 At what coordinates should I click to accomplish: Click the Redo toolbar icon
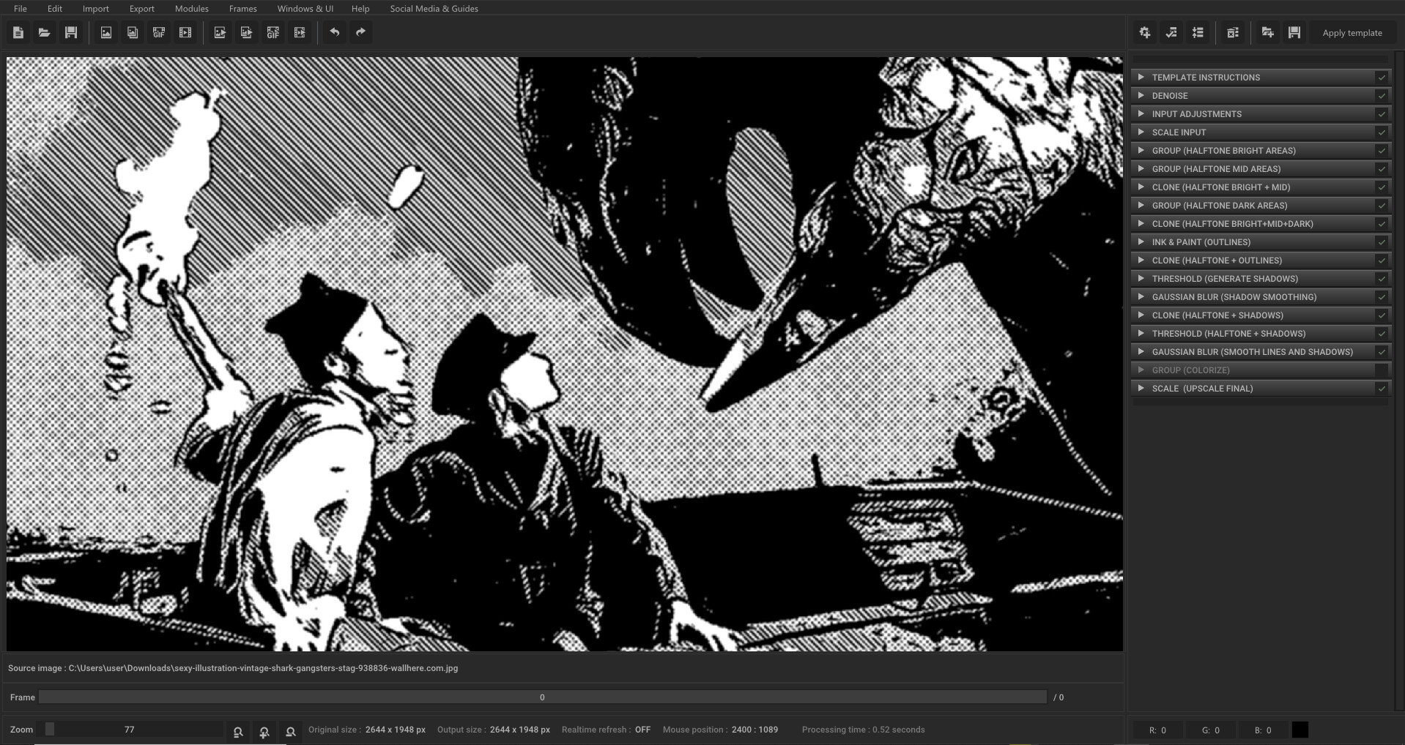click(360, 32)
